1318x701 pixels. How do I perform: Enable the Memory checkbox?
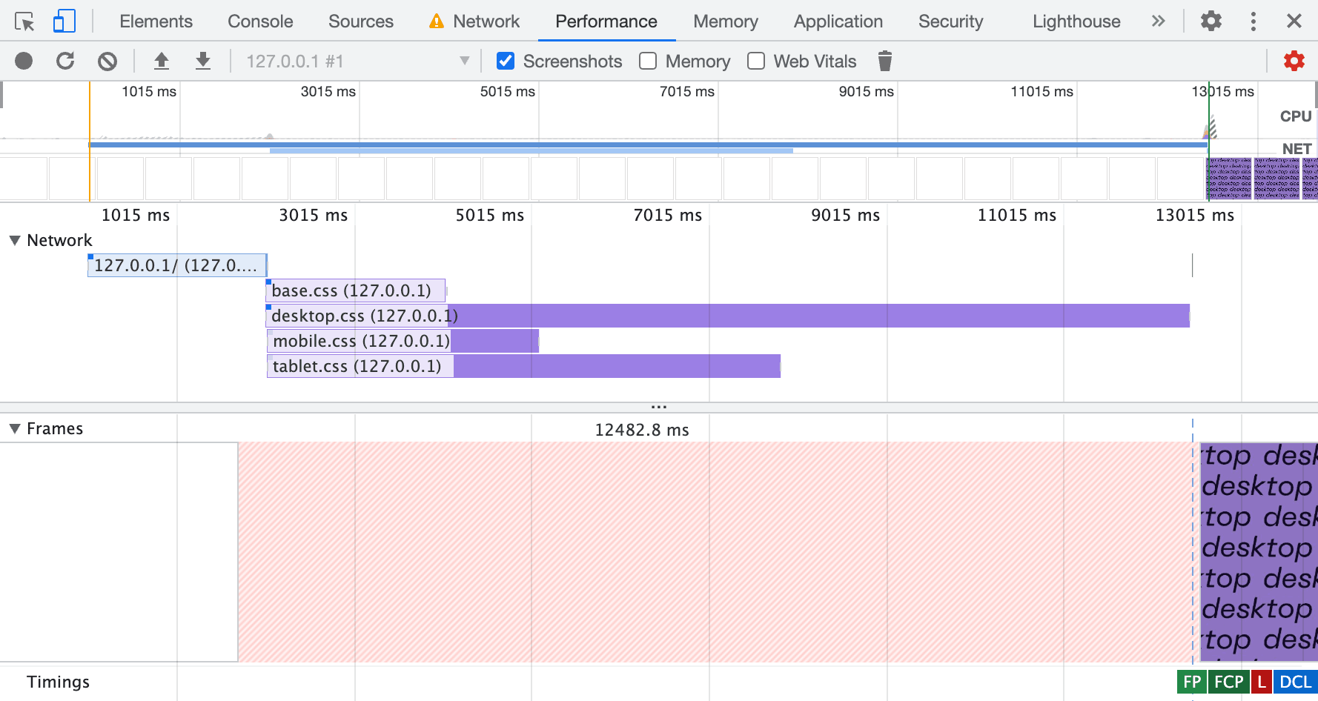click(648, 61)
